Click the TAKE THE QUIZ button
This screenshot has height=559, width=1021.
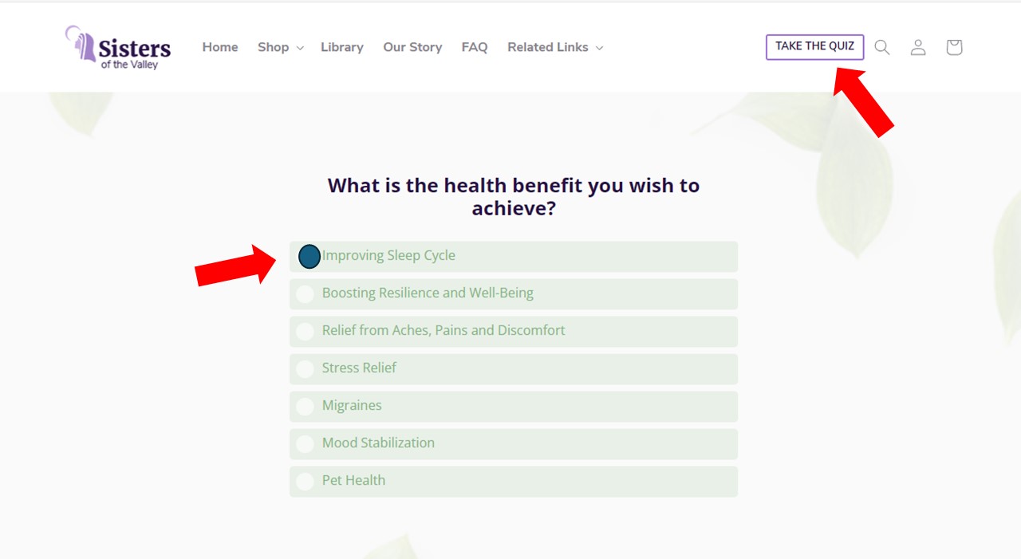pyautogui.click(x=814, y=47)
